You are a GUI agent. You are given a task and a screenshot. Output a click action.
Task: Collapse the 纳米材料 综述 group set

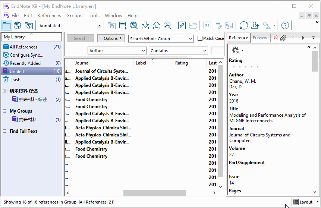pyautogui.click(x=5, y=91)
